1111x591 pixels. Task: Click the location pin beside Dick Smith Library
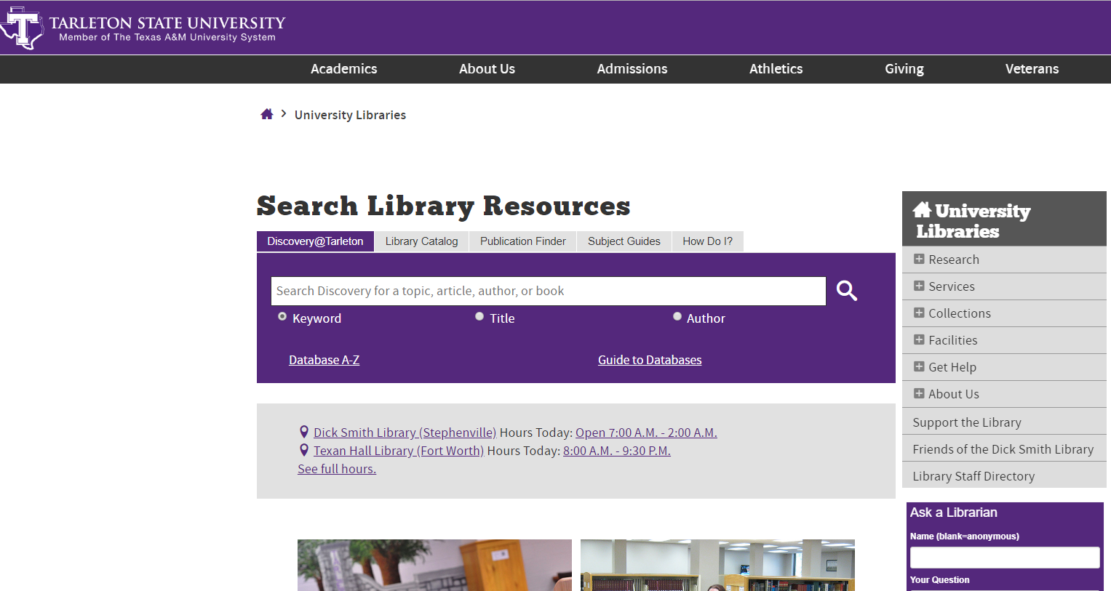point(303,431)
